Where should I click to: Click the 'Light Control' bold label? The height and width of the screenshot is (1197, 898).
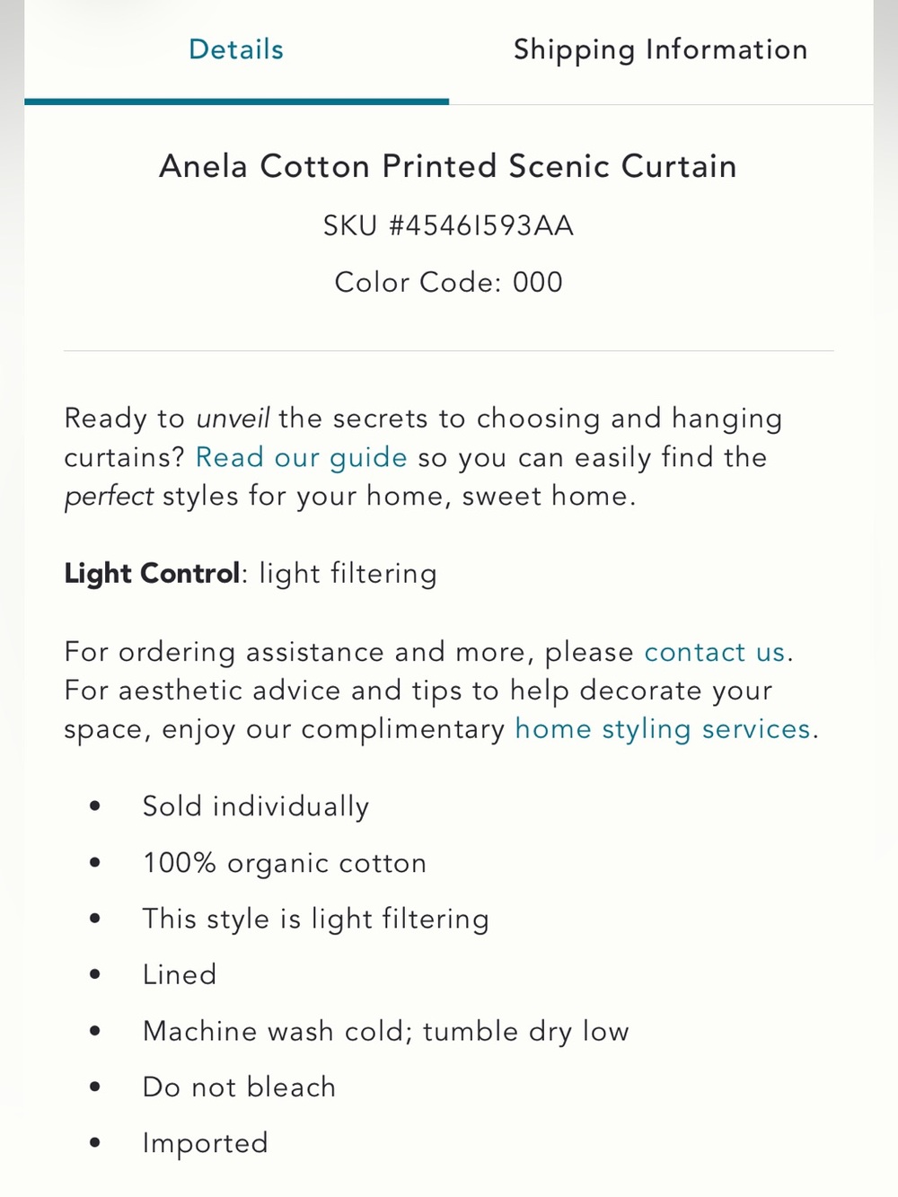(x=152, y=574)
